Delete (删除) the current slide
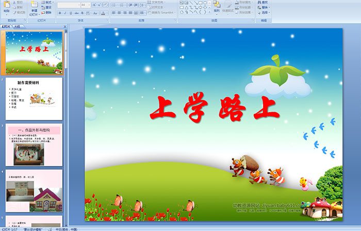 [x=47, y=12]
